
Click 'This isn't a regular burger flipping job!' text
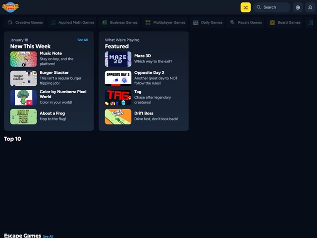click(60, 80)
